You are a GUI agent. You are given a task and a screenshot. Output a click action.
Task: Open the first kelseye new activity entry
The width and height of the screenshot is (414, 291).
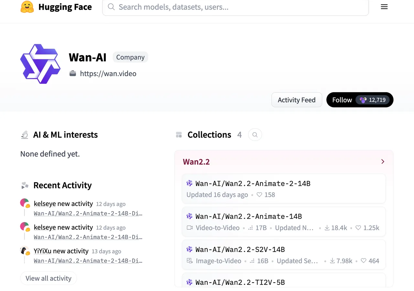63,204
